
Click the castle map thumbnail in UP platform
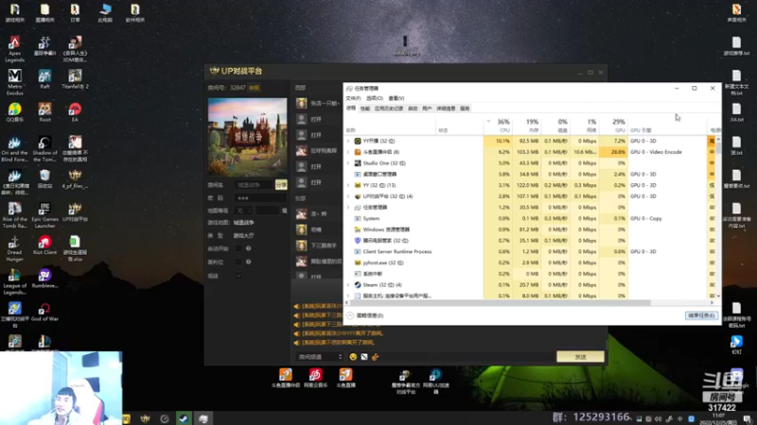[x=247, y=137]
